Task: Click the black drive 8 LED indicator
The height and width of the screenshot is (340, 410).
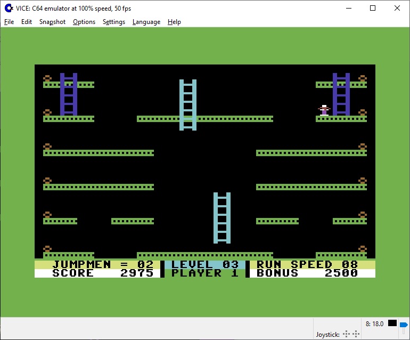Action: (392, 323)
